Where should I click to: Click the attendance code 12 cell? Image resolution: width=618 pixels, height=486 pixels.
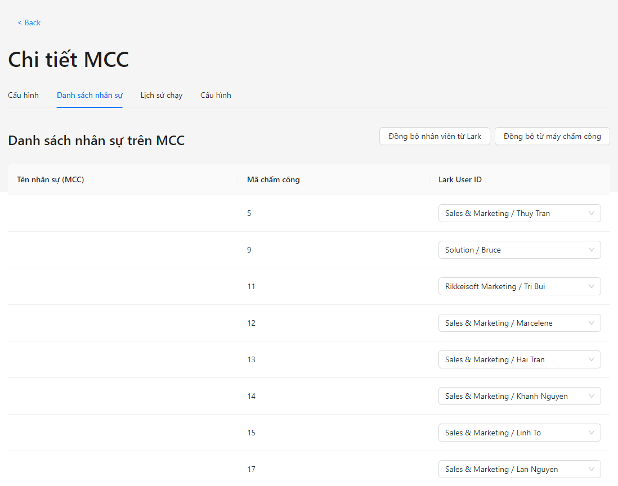[x=251, y=323]
